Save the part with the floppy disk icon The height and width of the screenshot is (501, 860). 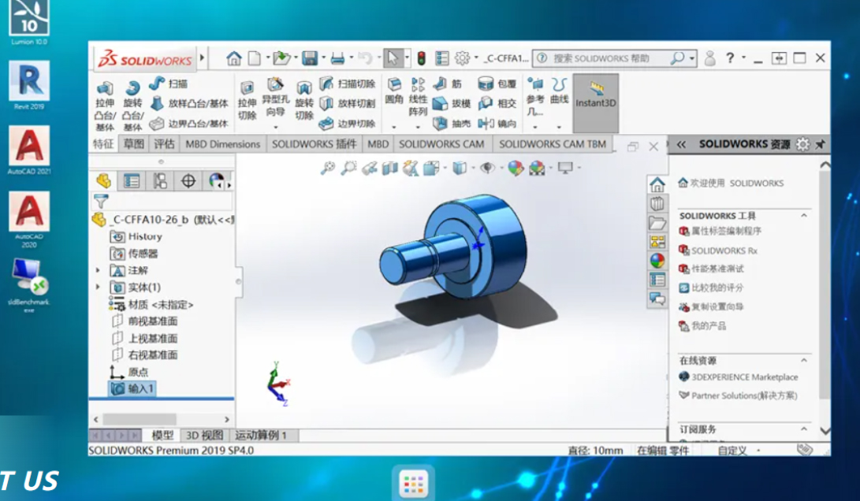pos(310,58)
